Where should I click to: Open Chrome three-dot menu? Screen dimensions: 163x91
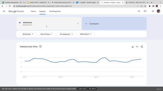pyautogui.click(x=160, y=6)
